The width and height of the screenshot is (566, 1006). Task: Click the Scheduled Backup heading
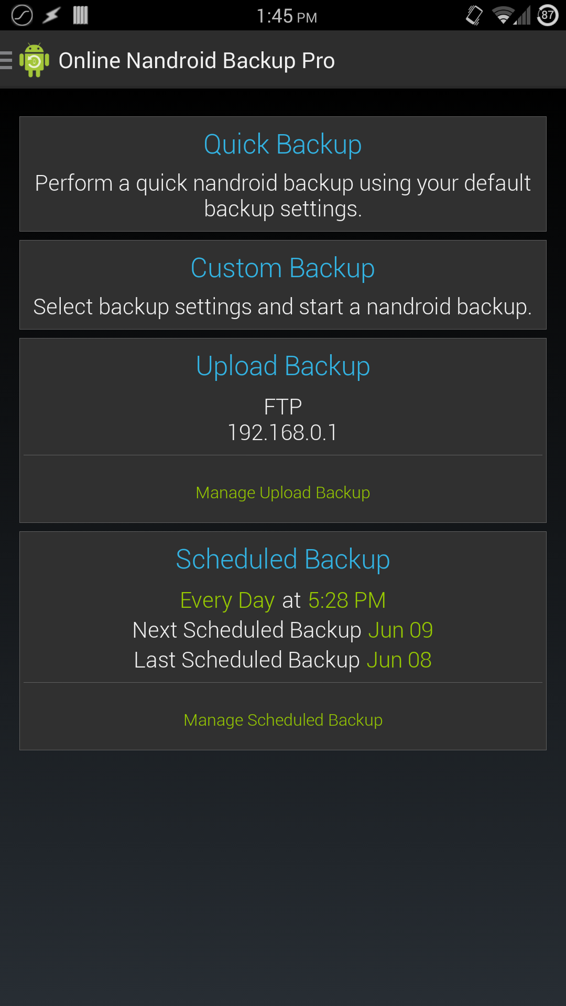click(283, 559)
